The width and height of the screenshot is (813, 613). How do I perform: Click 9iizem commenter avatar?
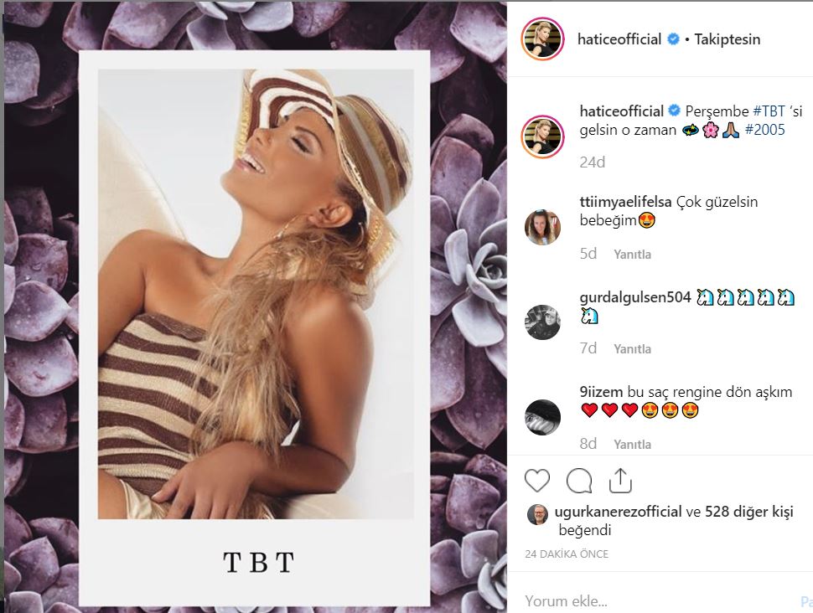pyautogui.click(x=542, y=417)
